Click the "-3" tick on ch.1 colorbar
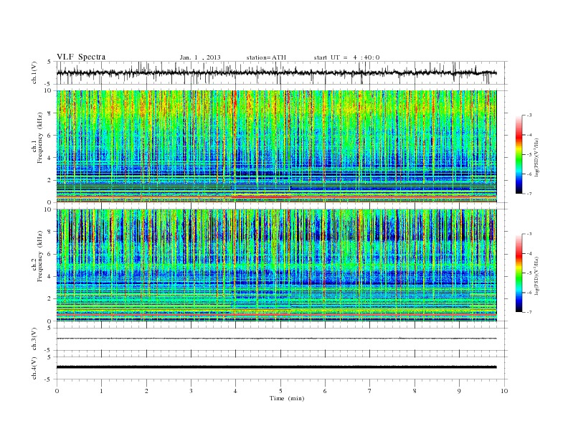This screenshot has height=439, width=568. click(529, 115)
